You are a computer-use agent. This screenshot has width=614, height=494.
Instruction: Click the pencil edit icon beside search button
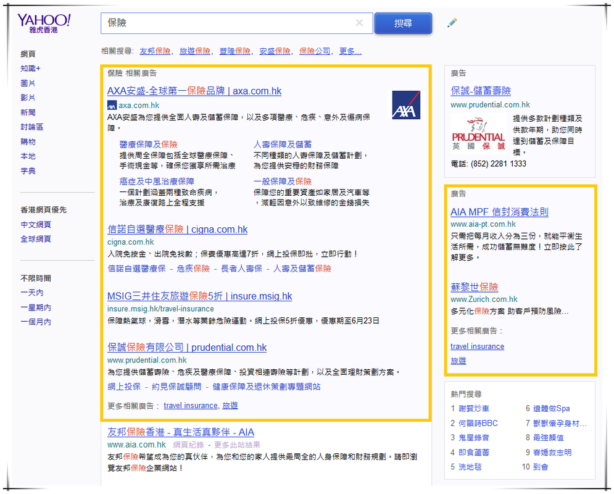pyautogui.click(x=452, y=23)
